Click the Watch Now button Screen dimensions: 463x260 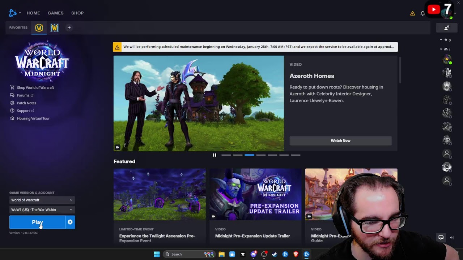pos(340,140)
